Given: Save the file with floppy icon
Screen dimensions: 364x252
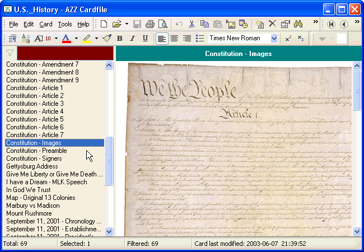Looking at the screenshot, I should (x=137, y=24).
